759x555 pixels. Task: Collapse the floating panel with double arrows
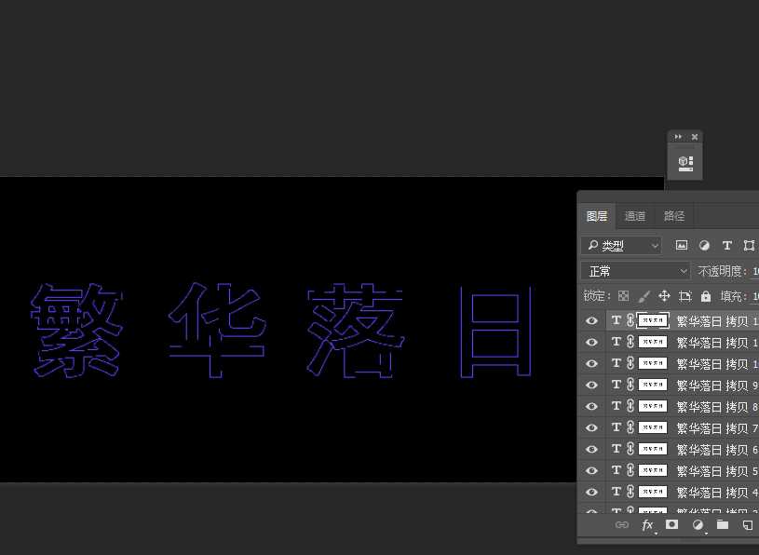pos(678,136)
